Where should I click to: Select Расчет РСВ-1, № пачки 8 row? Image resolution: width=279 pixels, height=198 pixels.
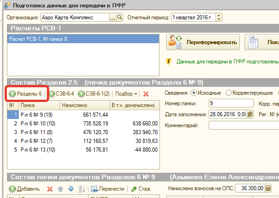coord(83,39)
